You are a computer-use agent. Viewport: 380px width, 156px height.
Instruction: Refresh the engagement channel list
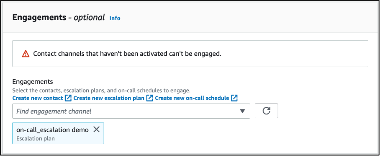coord(266,111)
